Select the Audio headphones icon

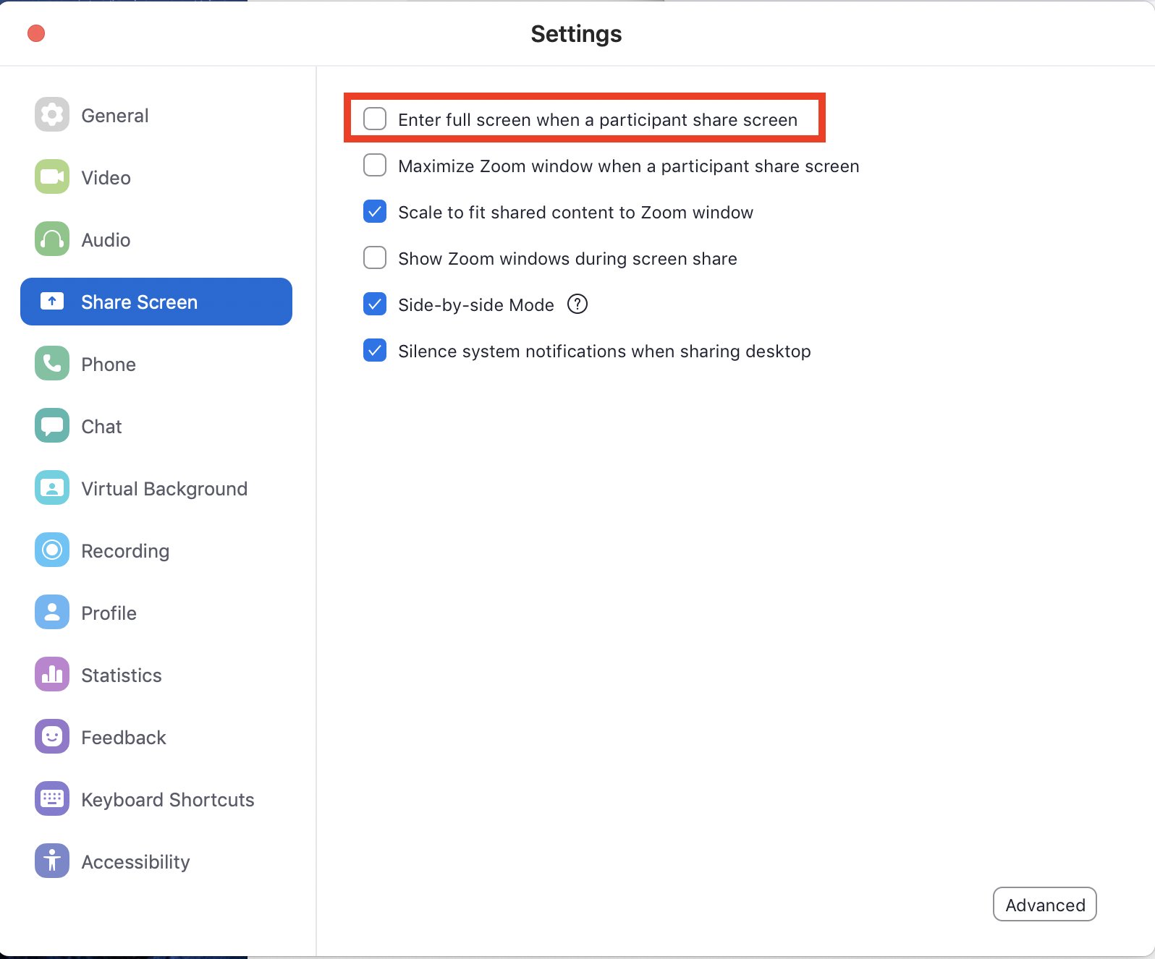[52, 239]
